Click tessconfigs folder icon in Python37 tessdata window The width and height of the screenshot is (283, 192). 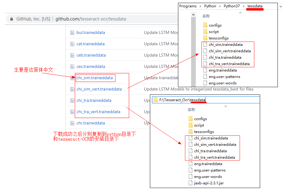pos(205,38)
